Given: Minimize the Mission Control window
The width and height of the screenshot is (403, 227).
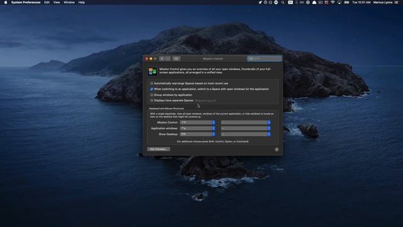Looking at the screenshot, I should pos(151,59).
